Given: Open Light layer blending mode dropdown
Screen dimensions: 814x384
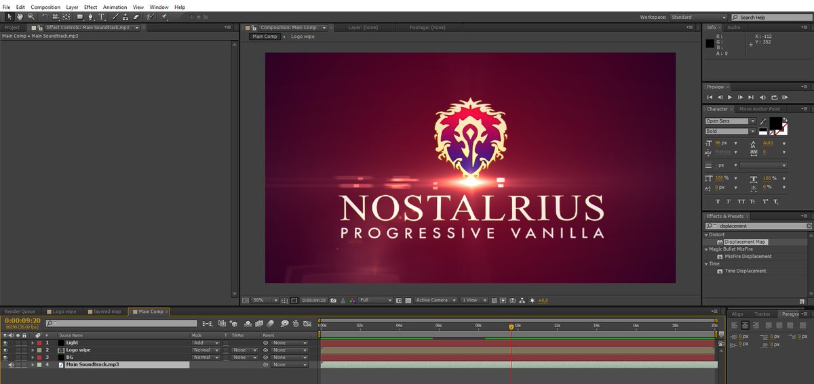Looking at the screenshot, I should pos(206,343).
